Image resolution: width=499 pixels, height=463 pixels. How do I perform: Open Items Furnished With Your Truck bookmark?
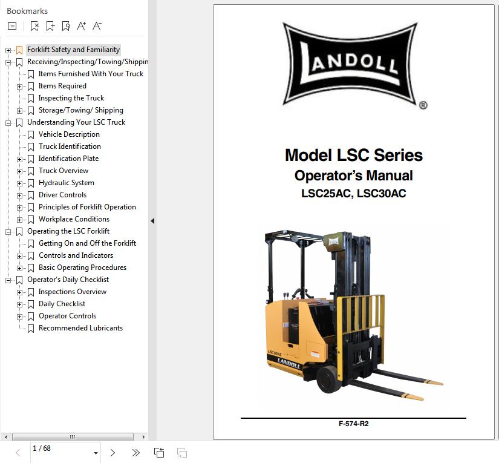(x=91, y=74)
